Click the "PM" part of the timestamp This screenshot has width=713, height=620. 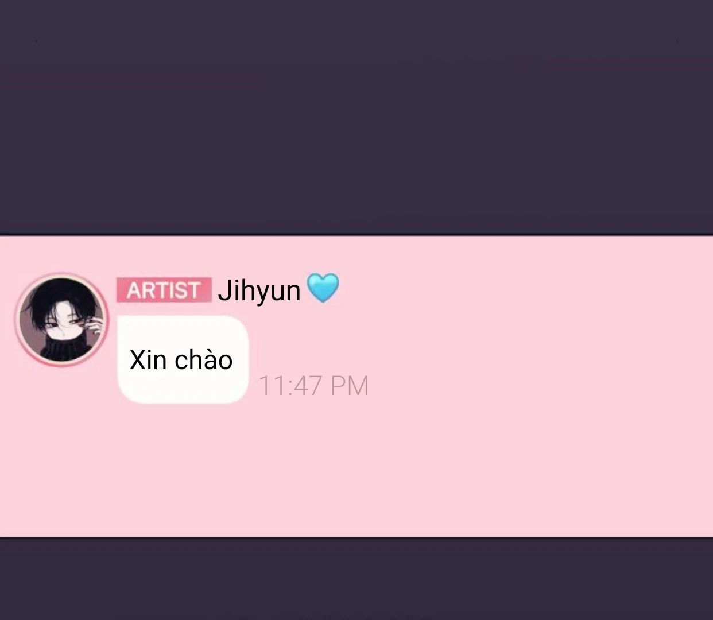(x=349, y=386)
